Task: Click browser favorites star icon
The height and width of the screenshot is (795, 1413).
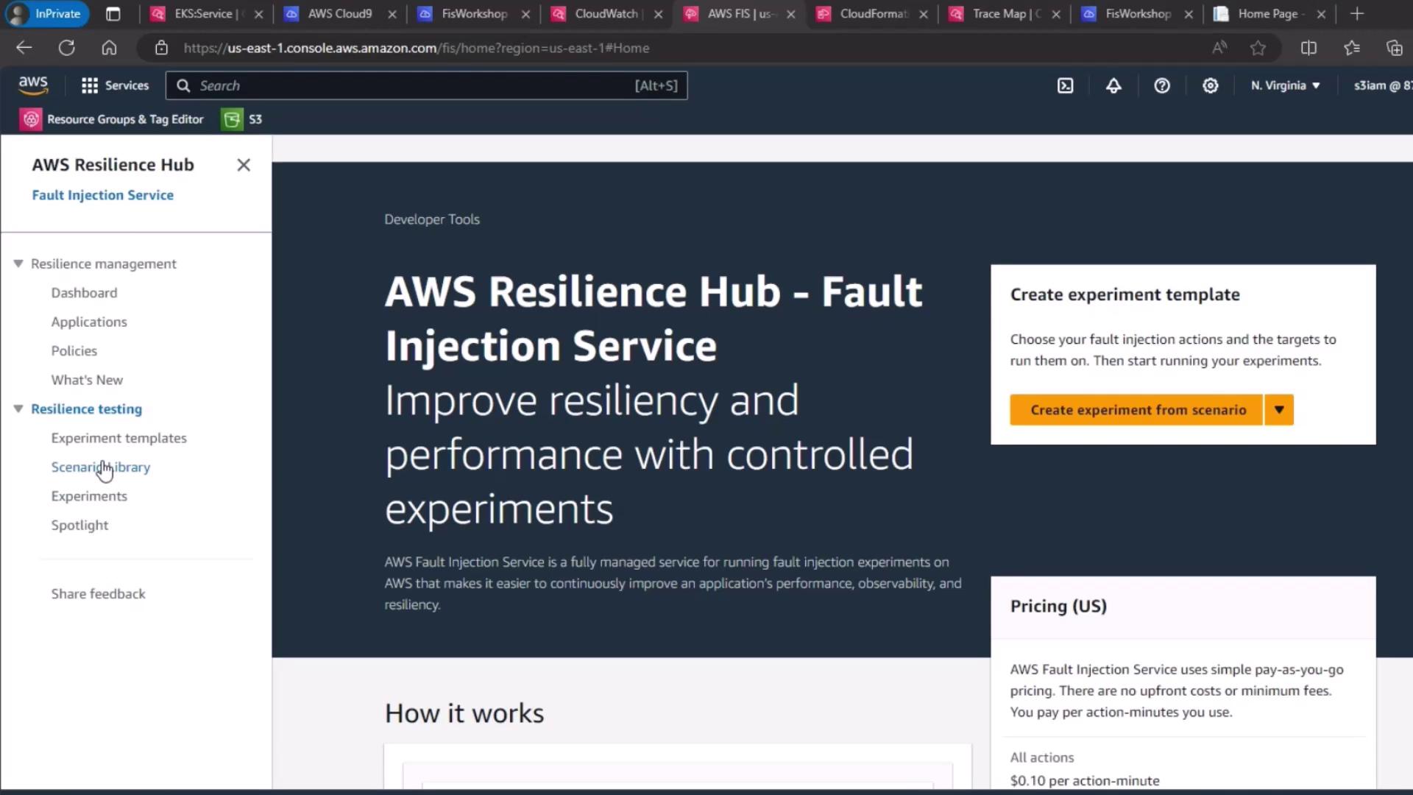Action: 1258,48
